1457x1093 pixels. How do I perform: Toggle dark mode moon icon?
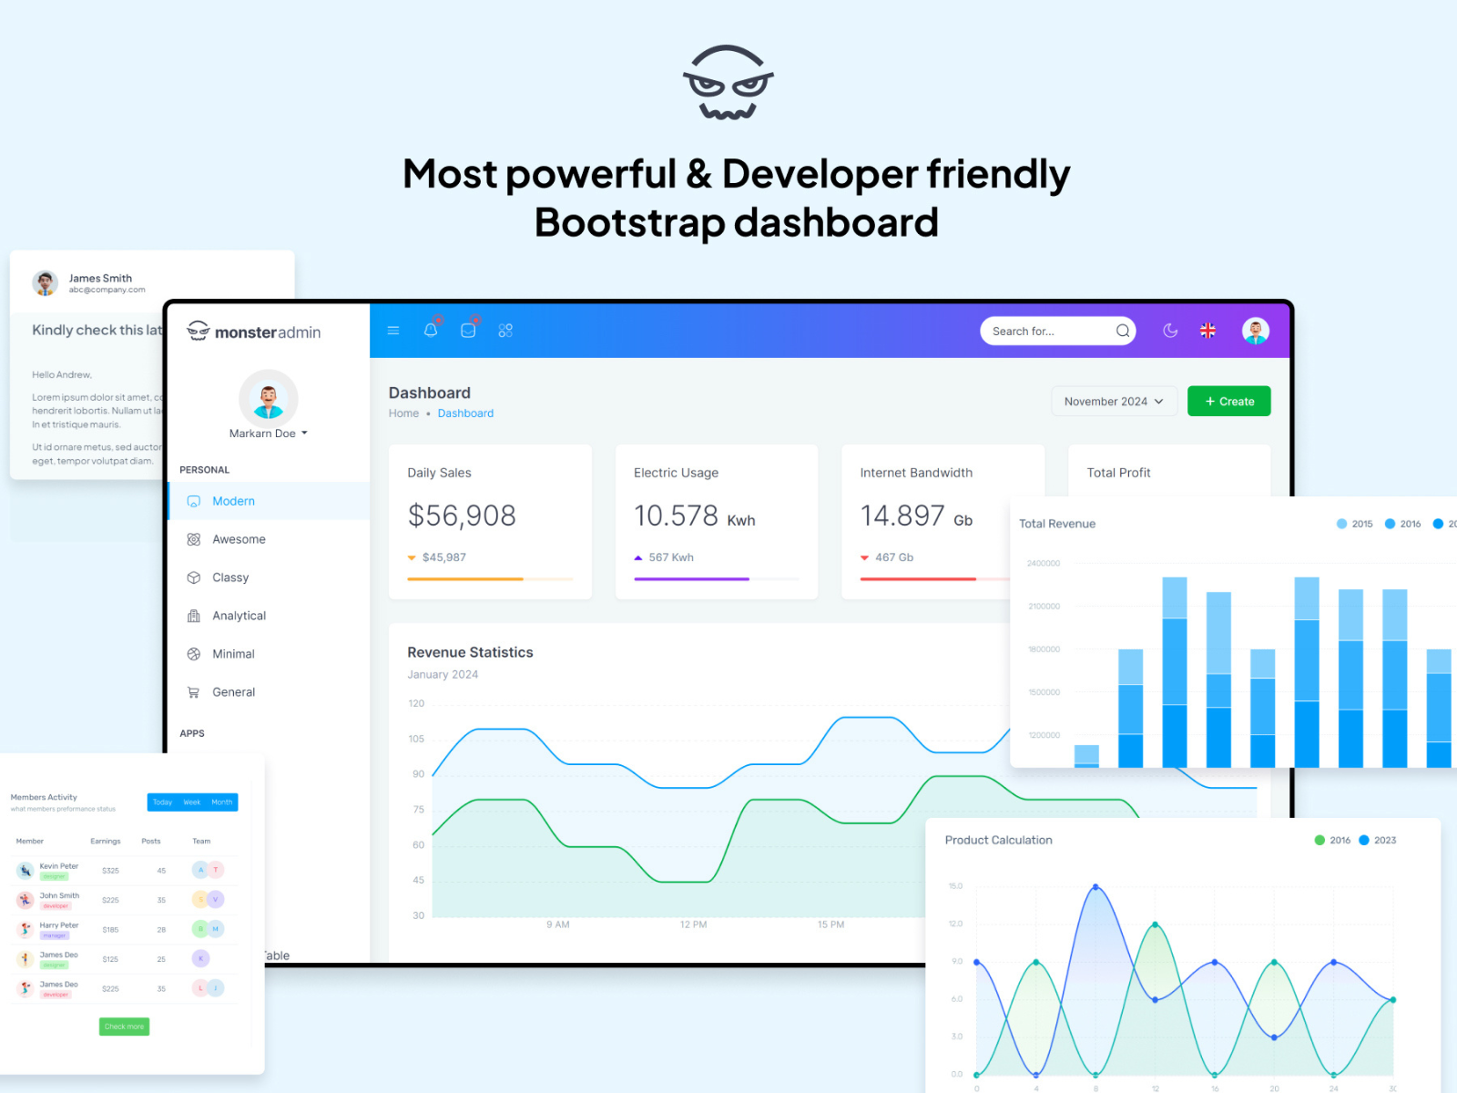(x=1170, y=331)
